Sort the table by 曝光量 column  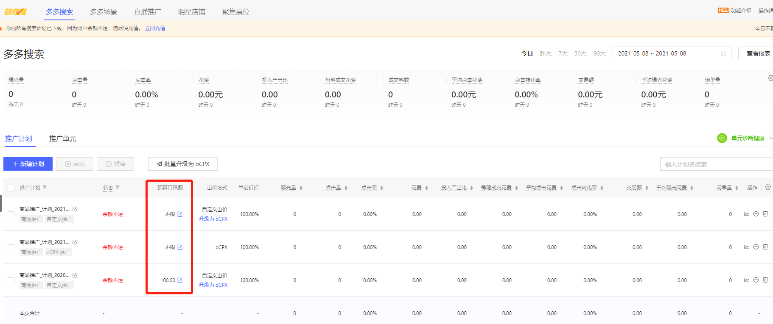coord(301,188)
